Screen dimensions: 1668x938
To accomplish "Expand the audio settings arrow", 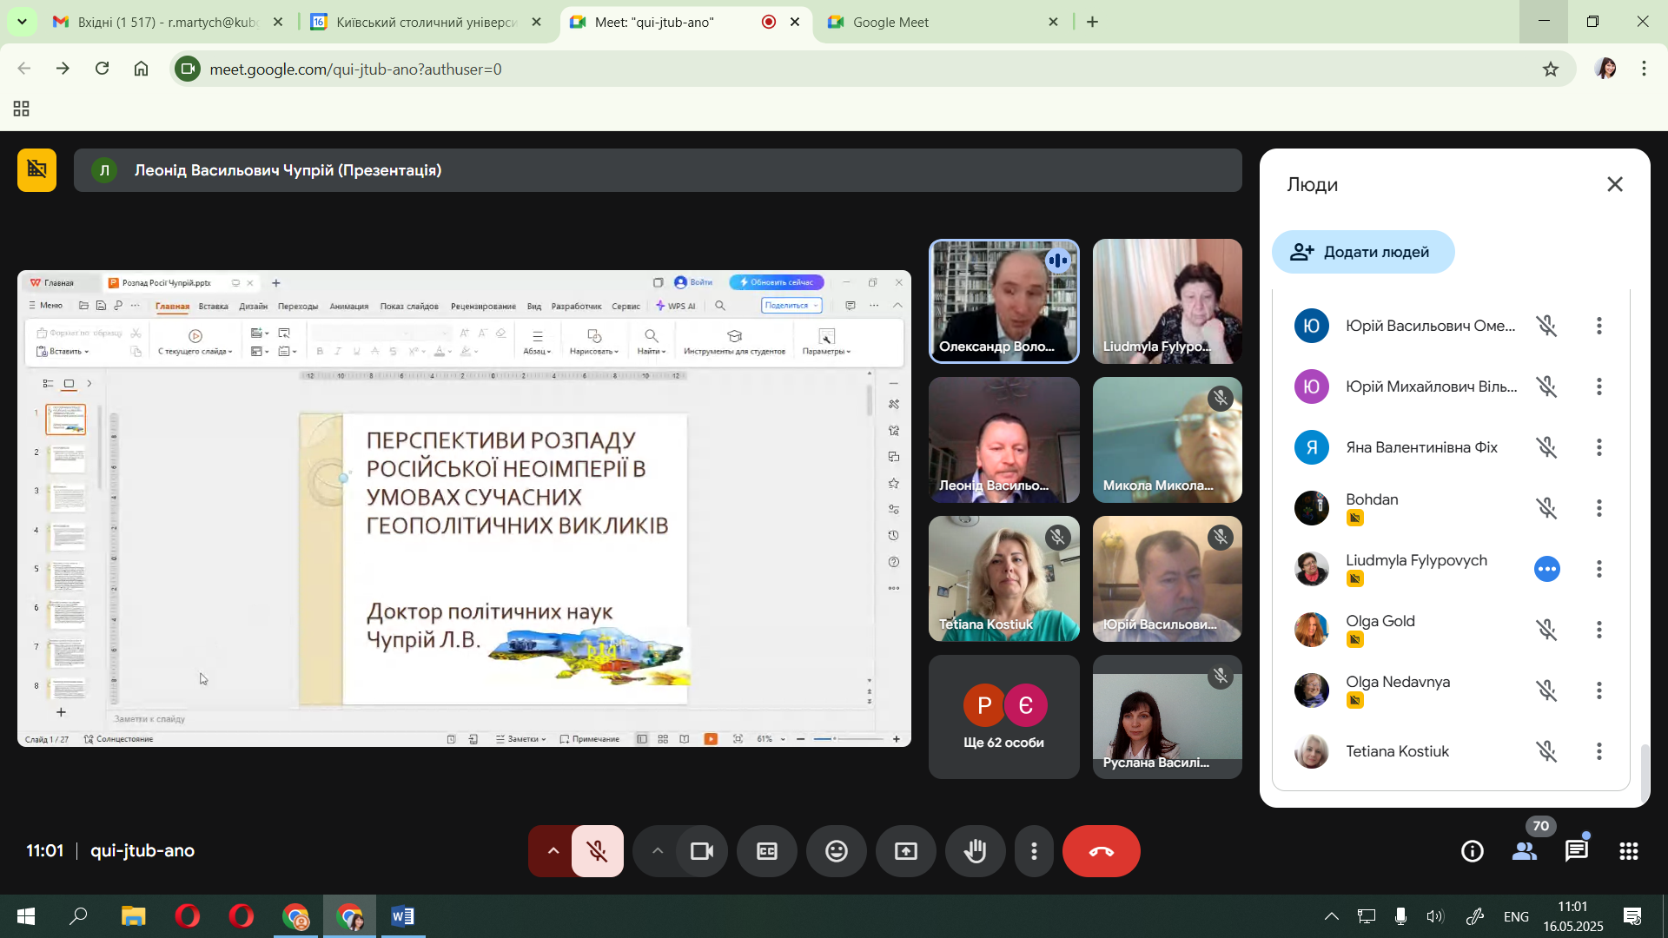I will tap(553, 851).
